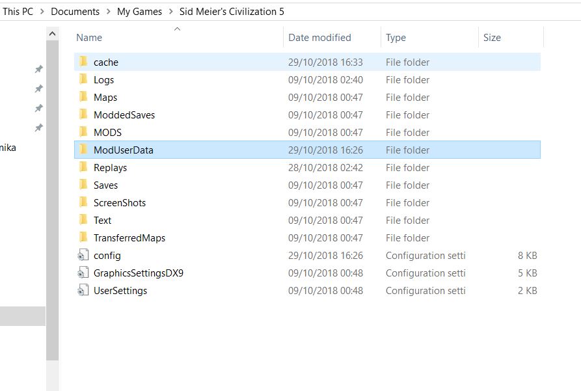Viewport: 581px width, 391px height.
Task: Click the Saves folder icon
Action: click(x=84, y=185)
